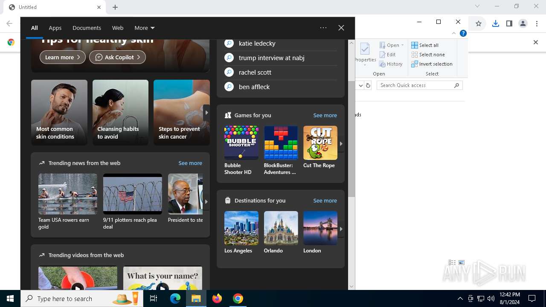This screenshot has height=307, width=546.
Task: Bookmark this page with Chrome star icon
Action: (x=479, y=24)
